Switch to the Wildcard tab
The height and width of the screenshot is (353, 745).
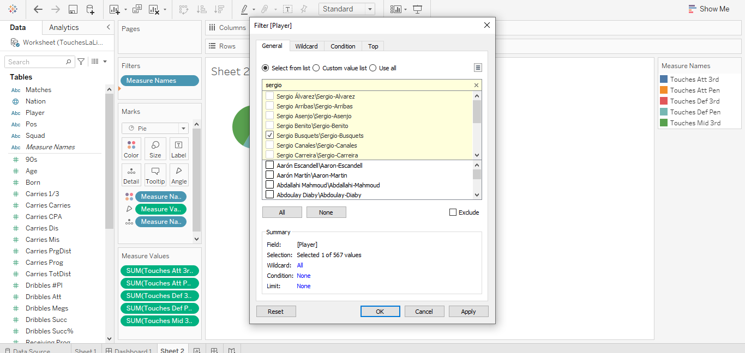pyautogui.click(x=307, y=46)
